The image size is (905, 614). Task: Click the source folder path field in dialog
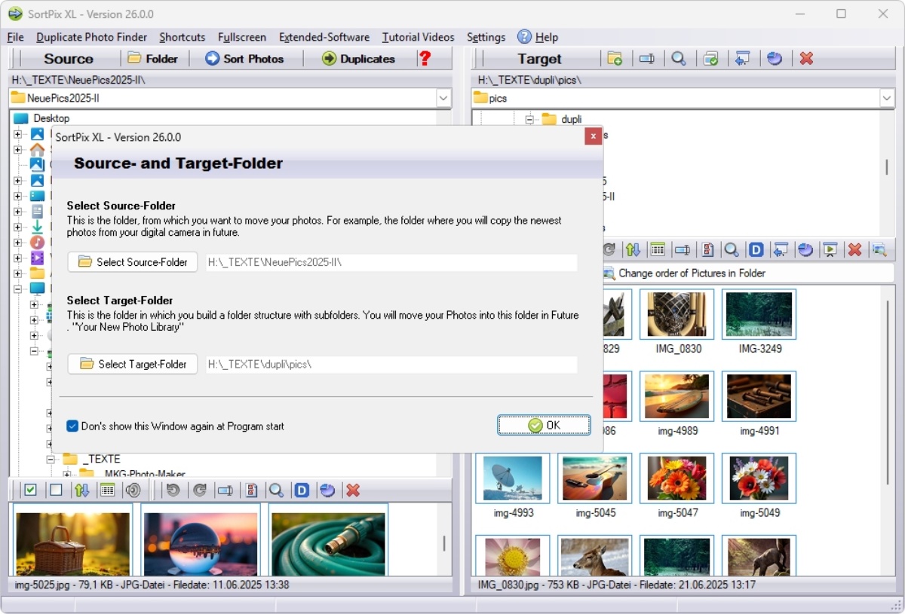tap(391, 262)
